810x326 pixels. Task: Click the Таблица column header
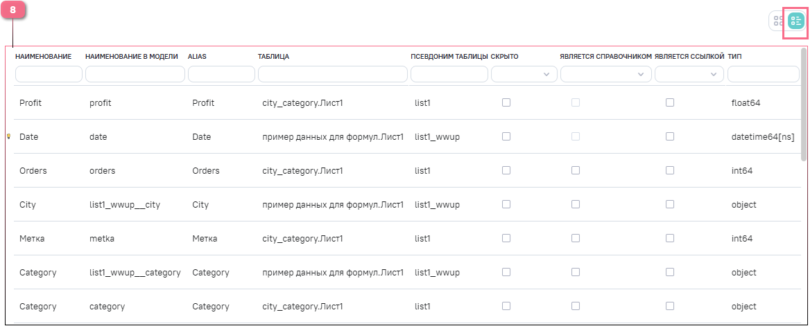[x=273, y=56]
